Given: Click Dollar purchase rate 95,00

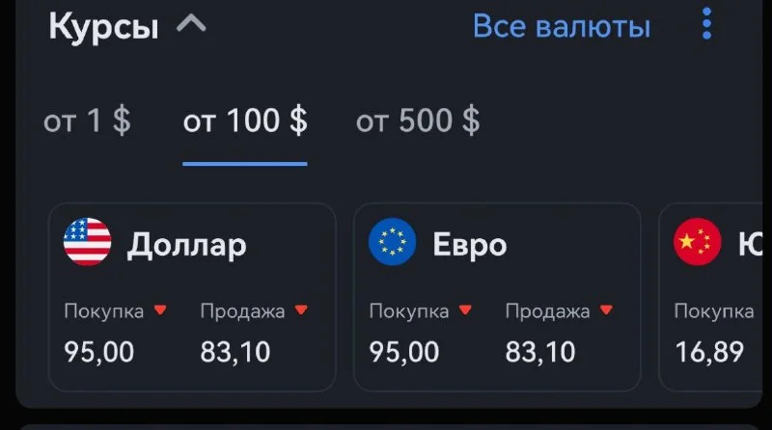Looking at the screenshot, I should coord(99,352).
